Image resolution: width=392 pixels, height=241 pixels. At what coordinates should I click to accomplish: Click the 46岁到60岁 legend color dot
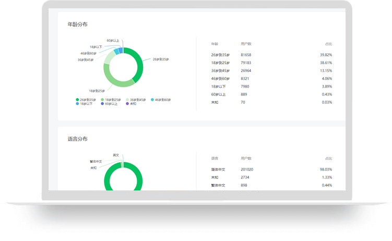(152, 100)
